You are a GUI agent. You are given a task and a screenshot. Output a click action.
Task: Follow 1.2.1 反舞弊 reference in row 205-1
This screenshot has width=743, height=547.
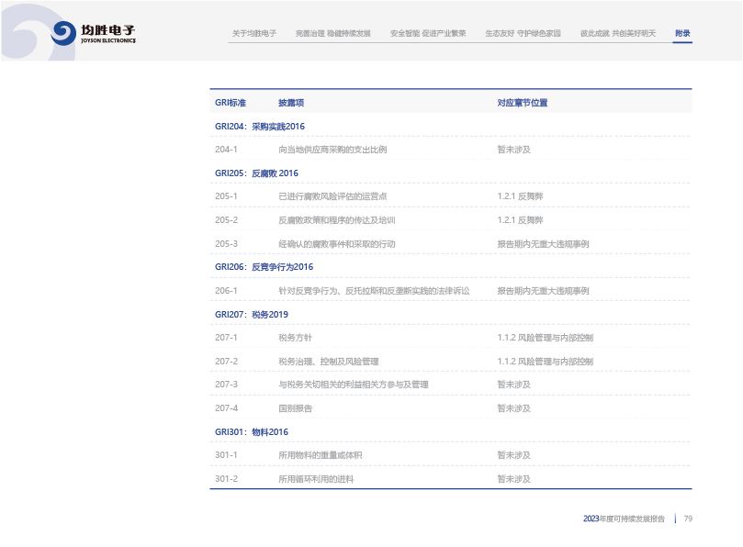520,196
